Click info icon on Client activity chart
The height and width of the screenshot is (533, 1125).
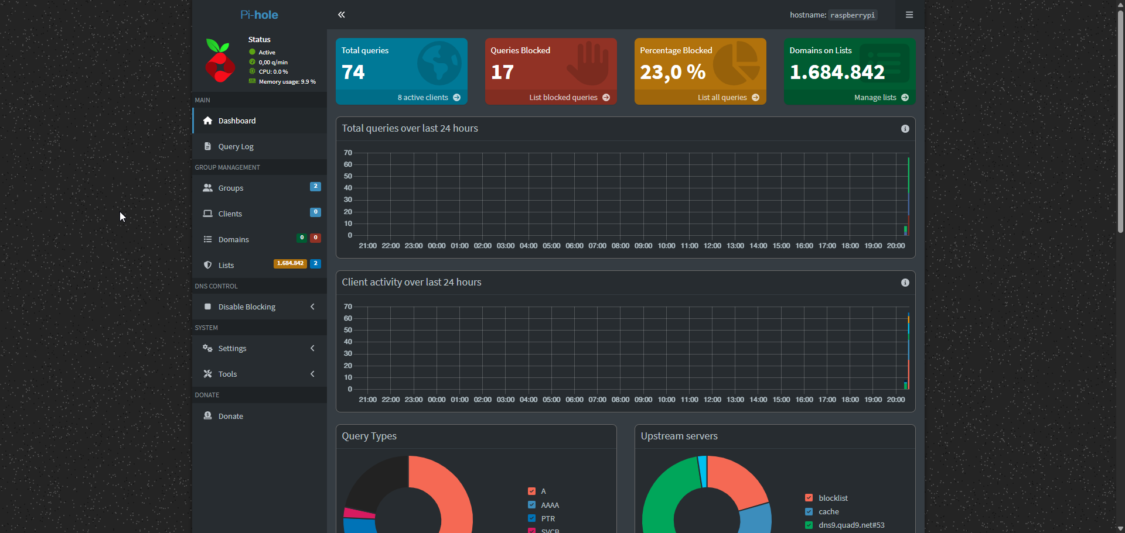tap(905, 283)
